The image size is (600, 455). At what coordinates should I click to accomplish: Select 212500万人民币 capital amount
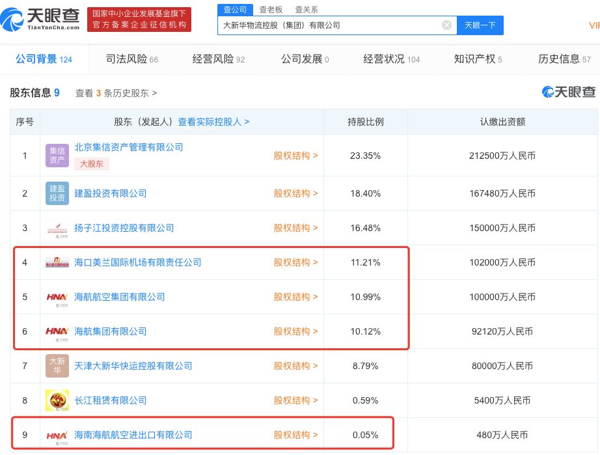[x=502, y=156]
